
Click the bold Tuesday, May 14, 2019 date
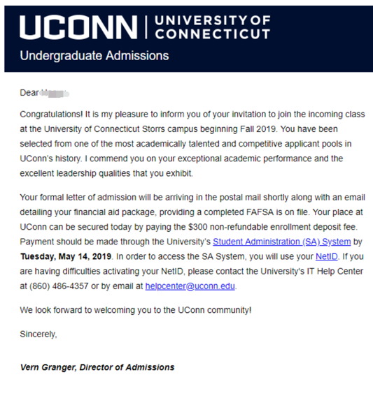[x=66, y=256]
